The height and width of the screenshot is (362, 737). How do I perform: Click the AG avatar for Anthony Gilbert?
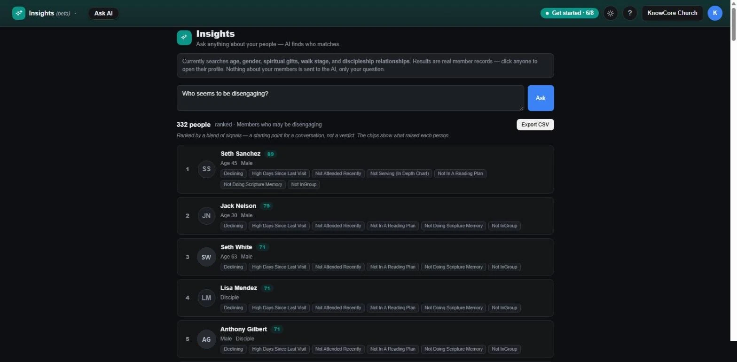(x=206, y=339)
